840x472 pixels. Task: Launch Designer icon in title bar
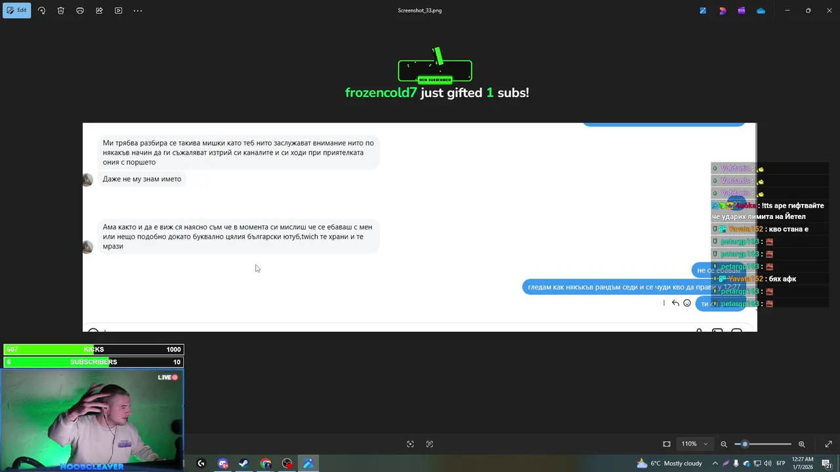(x=723, y=10)
